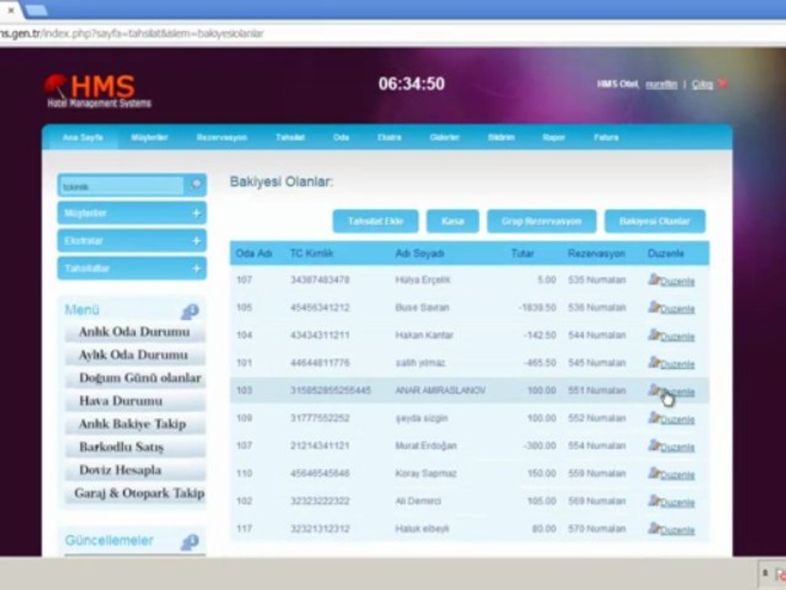Edit Koray Sapmaz's row via Düzenle
Viewport: 786px width, 590px height.
(671, 474)
